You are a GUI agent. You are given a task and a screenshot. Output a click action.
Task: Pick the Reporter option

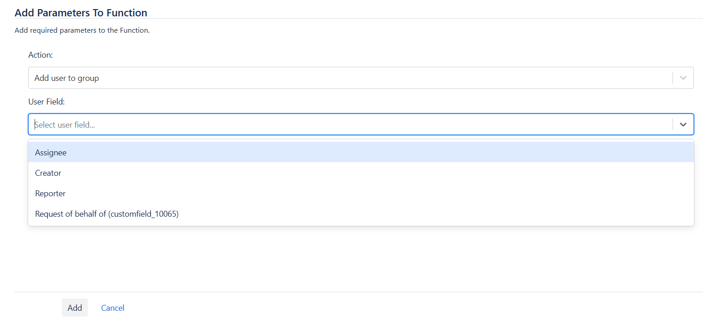pyautogui.click(x=51, y=194)
